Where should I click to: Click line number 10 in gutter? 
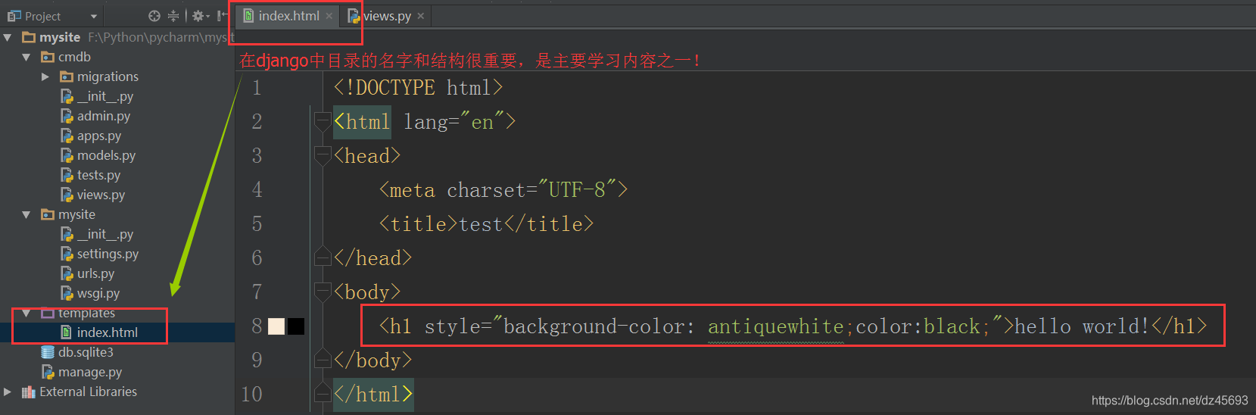click(x=251, y=395)
